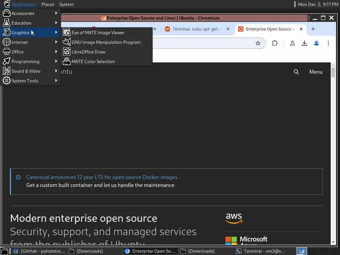340x255 pixels.
Task: Click the Sound & Video film icon
Action: (7, 71)
